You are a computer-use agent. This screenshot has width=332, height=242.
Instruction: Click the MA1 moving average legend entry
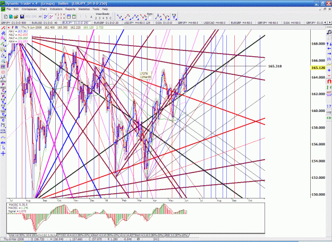click(18, 31)
